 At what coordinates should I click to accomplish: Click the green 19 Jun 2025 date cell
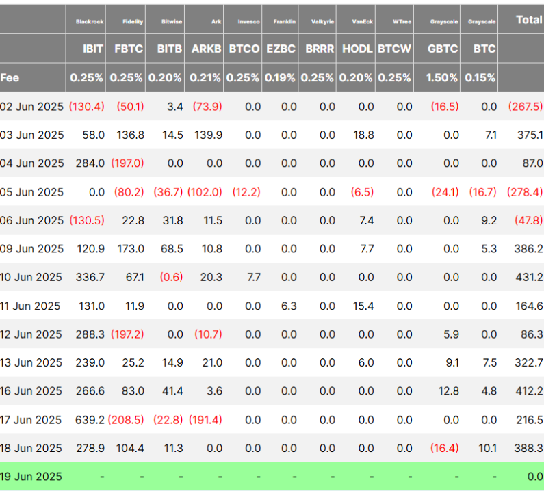[x=32, y=477]
